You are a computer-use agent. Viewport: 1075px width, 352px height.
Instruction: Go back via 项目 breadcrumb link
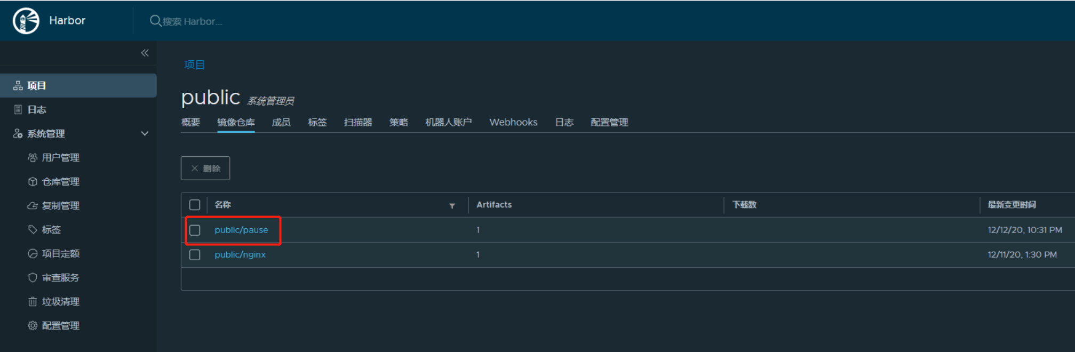(194, 65)
